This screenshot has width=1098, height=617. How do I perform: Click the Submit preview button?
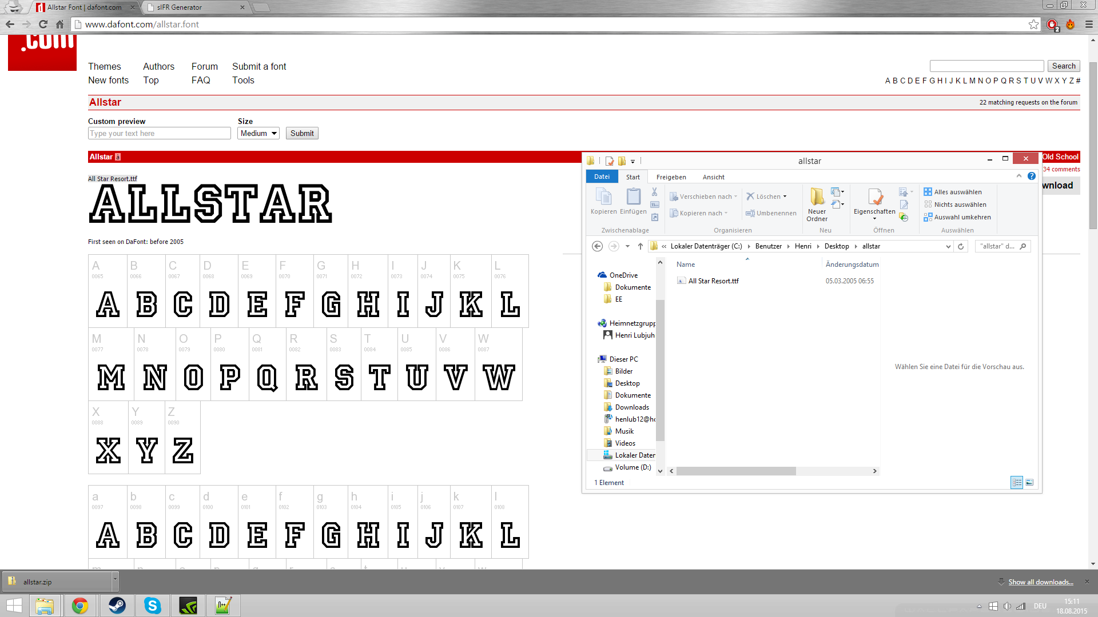click(x=302, y=133)
